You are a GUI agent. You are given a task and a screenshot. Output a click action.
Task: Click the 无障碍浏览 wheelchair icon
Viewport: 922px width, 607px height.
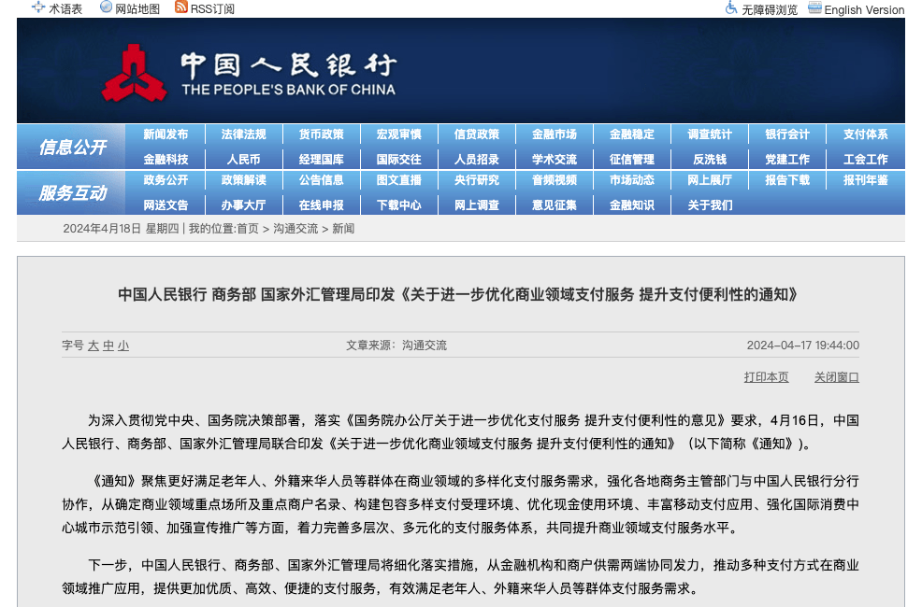tap(731, 7)
